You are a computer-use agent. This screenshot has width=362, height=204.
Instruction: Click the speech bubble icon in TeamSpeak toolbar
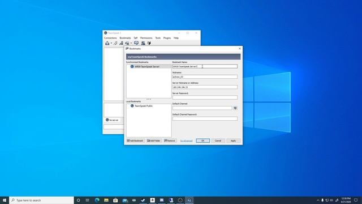click(136, 43)
